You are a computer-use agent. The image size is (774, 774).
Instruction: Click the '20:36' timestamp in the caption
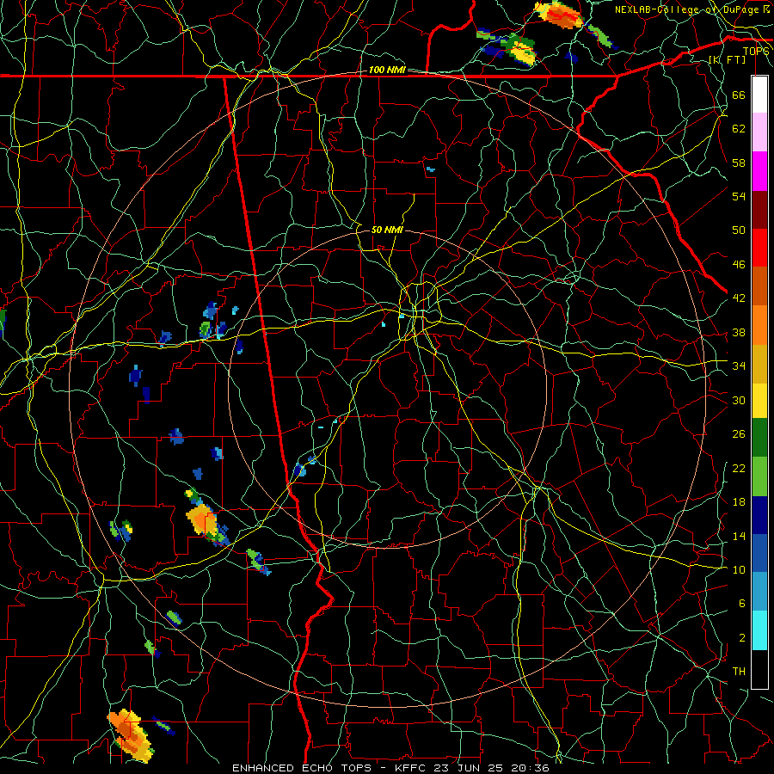[528, 768]
